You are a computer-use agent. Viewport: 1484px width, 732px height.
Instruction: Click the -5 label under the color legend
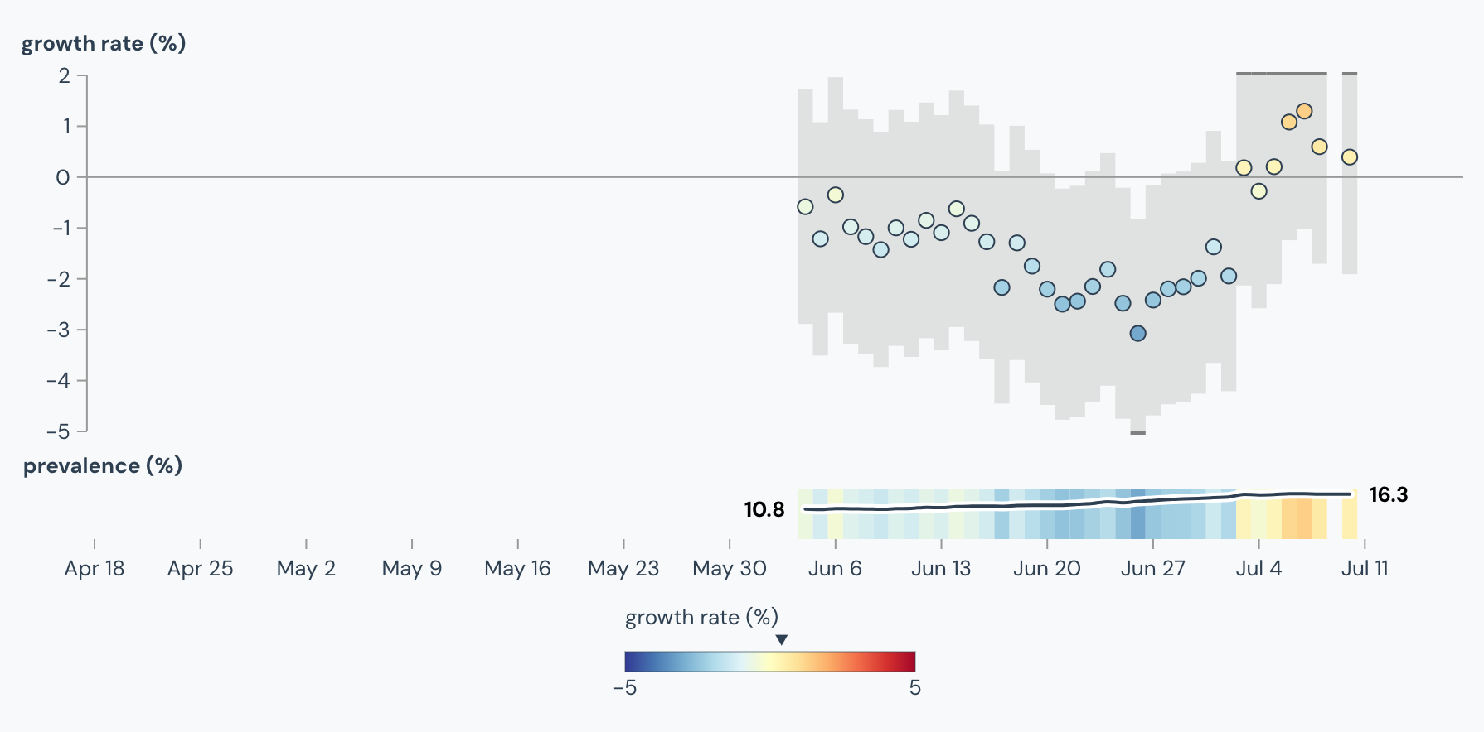625,688
